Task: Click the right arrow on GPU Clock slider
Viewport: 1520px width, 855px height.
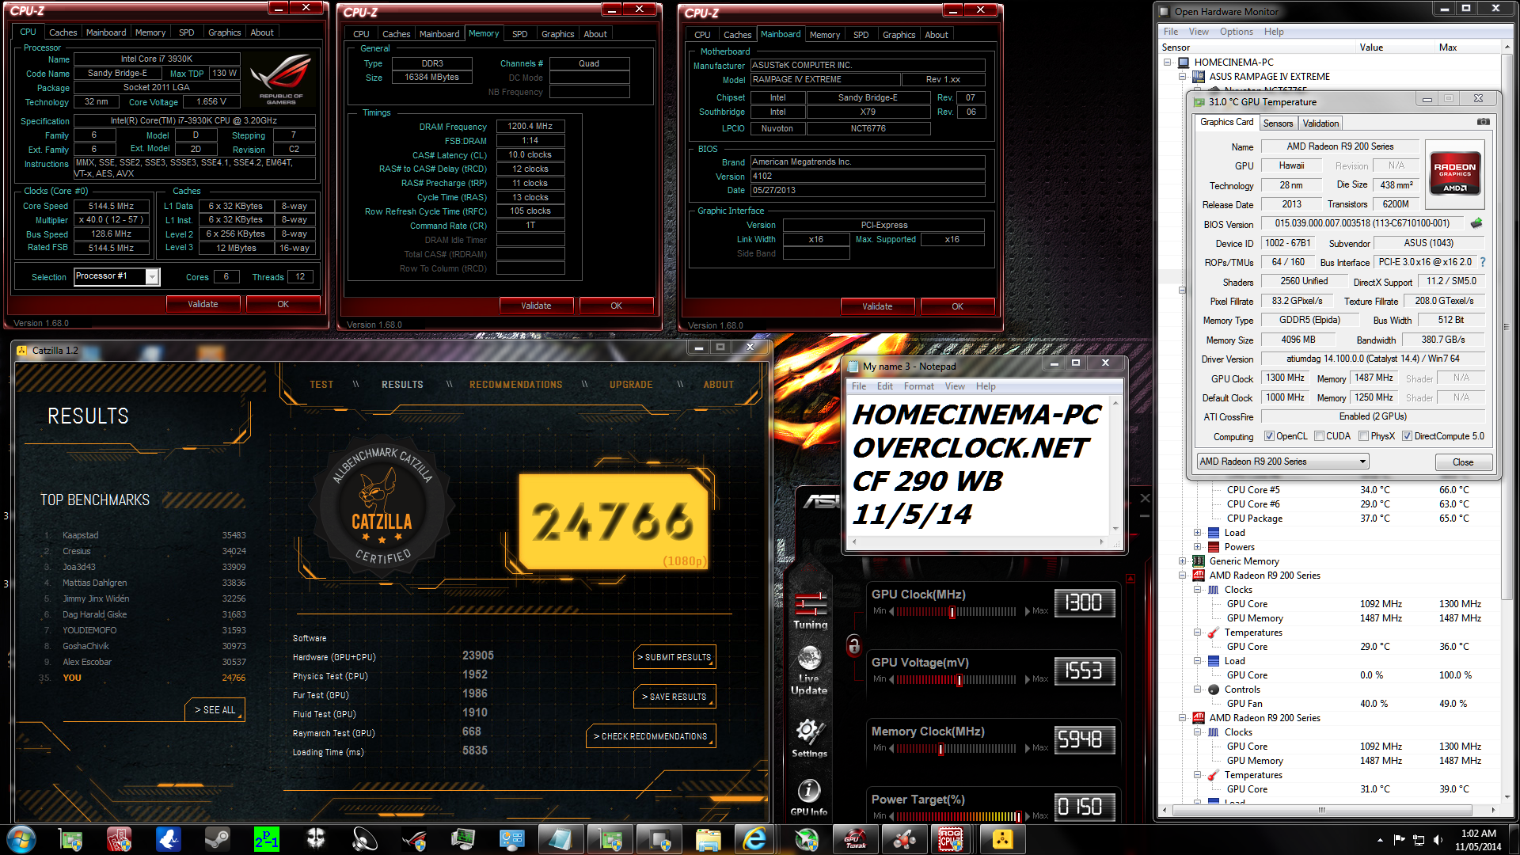Action: (1028, 611)
